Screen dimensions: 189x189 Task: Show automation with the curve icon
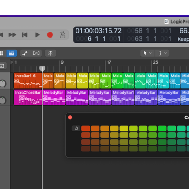(25, 53)
